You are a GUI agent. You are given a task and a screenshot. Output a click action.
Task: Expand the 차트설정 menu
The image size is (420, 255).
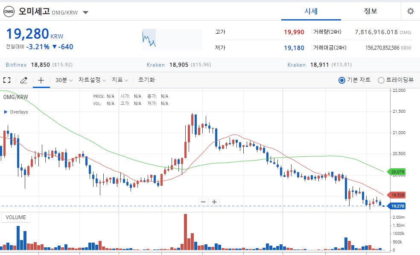point(92,80)
